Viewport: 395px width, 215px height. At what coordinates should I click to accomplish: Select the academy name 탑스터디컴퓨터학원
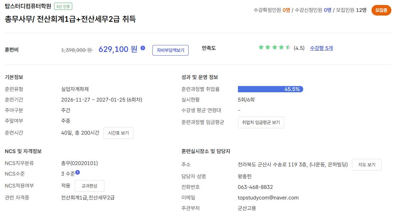click(x=28, y=6)
